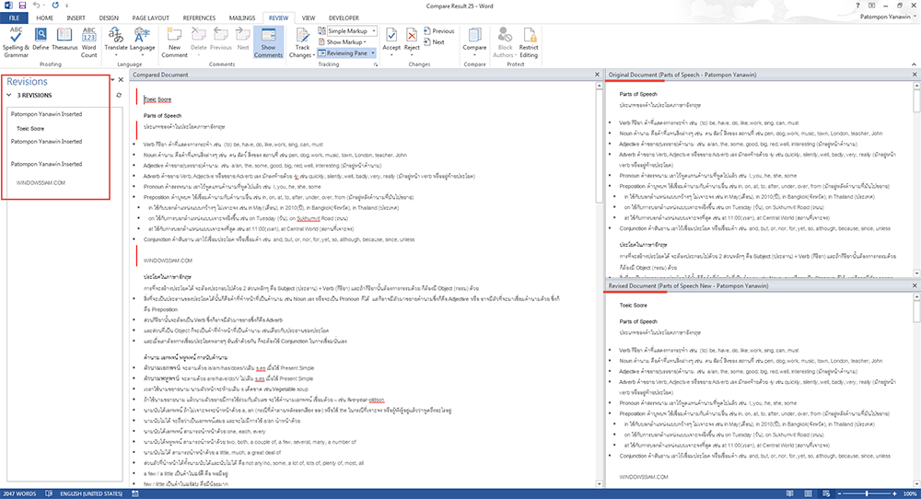The height and width of the screenshot is (499, 921).
Task: Open the Compare documents tool
Action: (x=474, y=40)
